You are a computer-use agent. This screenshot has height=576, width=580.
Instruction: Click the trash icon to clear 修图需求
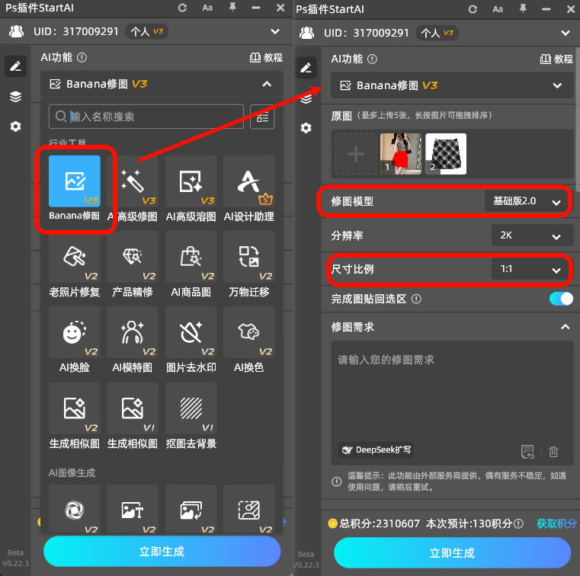coord(553,452)
